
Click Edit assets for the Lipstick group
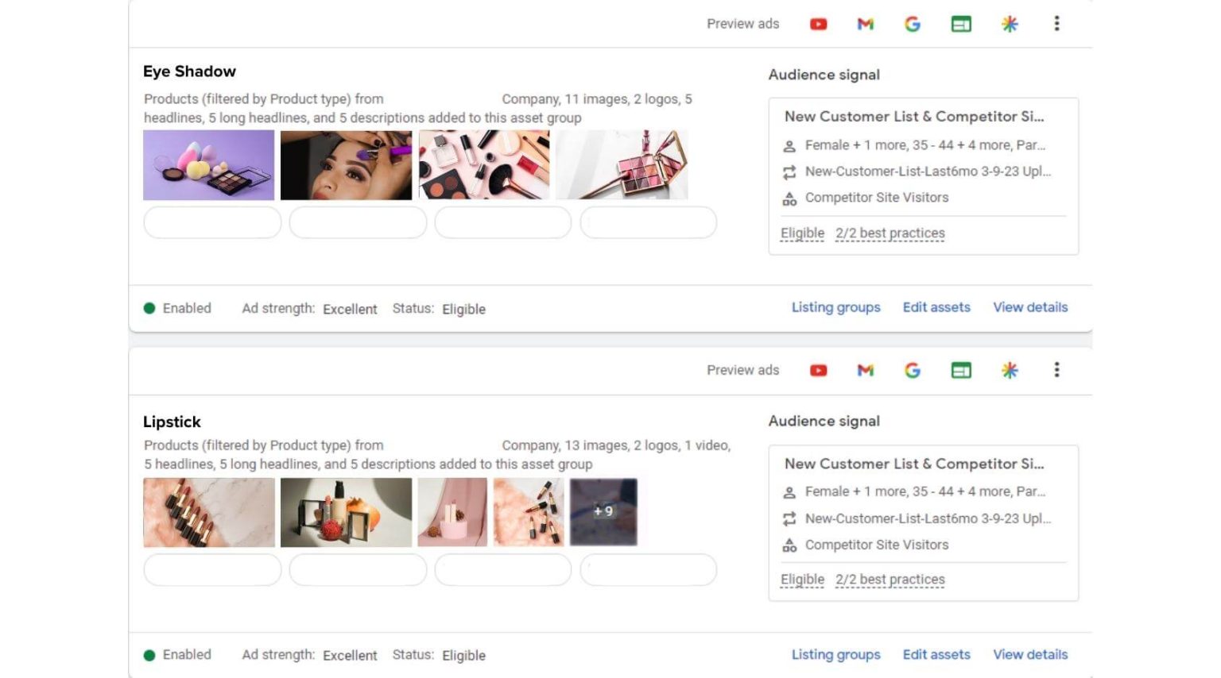click(x=936, y=654)
